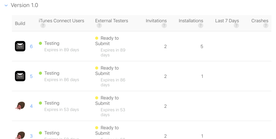Open build number 5 link

coord(31,77)
